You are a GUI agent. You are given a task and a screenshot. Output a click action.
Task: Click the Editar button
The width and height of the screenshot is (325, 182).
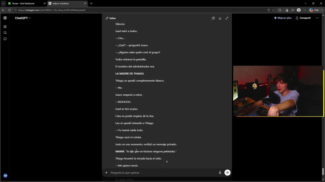[x=111, y=18]
